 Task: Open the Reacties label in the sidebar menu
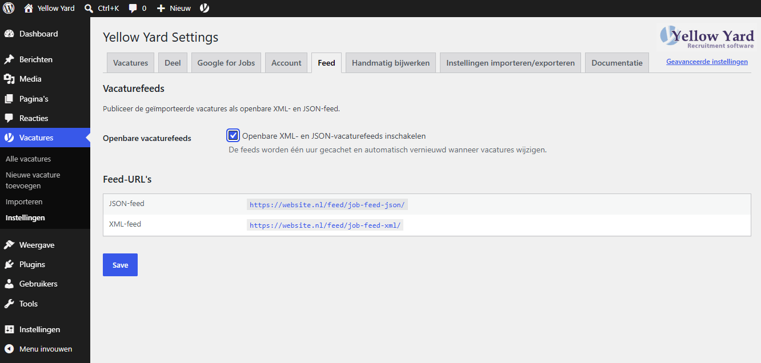(34, 118)
